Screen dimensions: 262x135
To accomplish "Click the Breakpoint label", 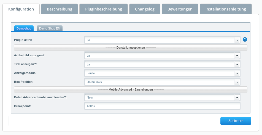I will tap(22, 106).
